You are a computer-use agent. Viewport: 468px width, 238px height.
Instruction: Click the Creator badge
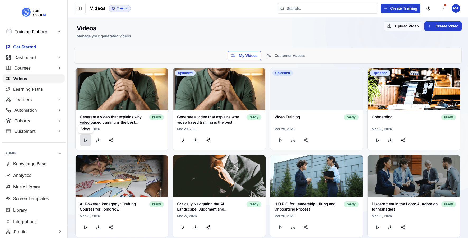coord(120,8)
